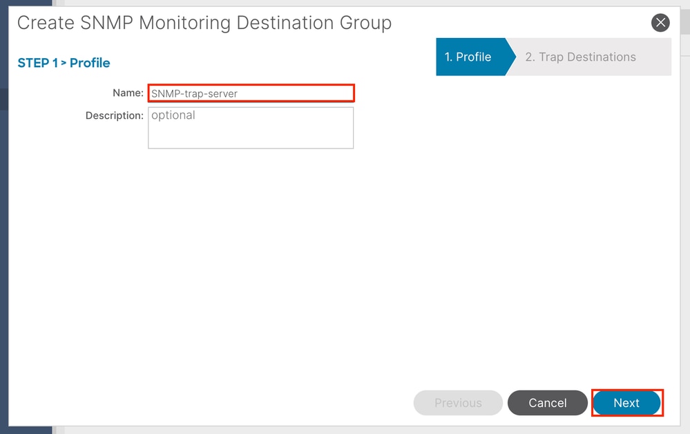Click the word Profile in the step heading

90,63
